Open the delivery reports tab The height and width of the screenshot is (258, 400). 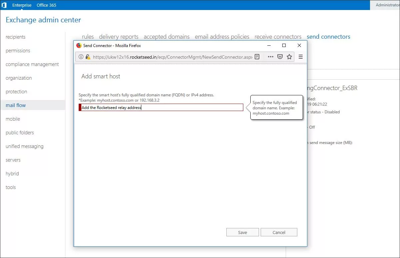[x=119, y=37]
